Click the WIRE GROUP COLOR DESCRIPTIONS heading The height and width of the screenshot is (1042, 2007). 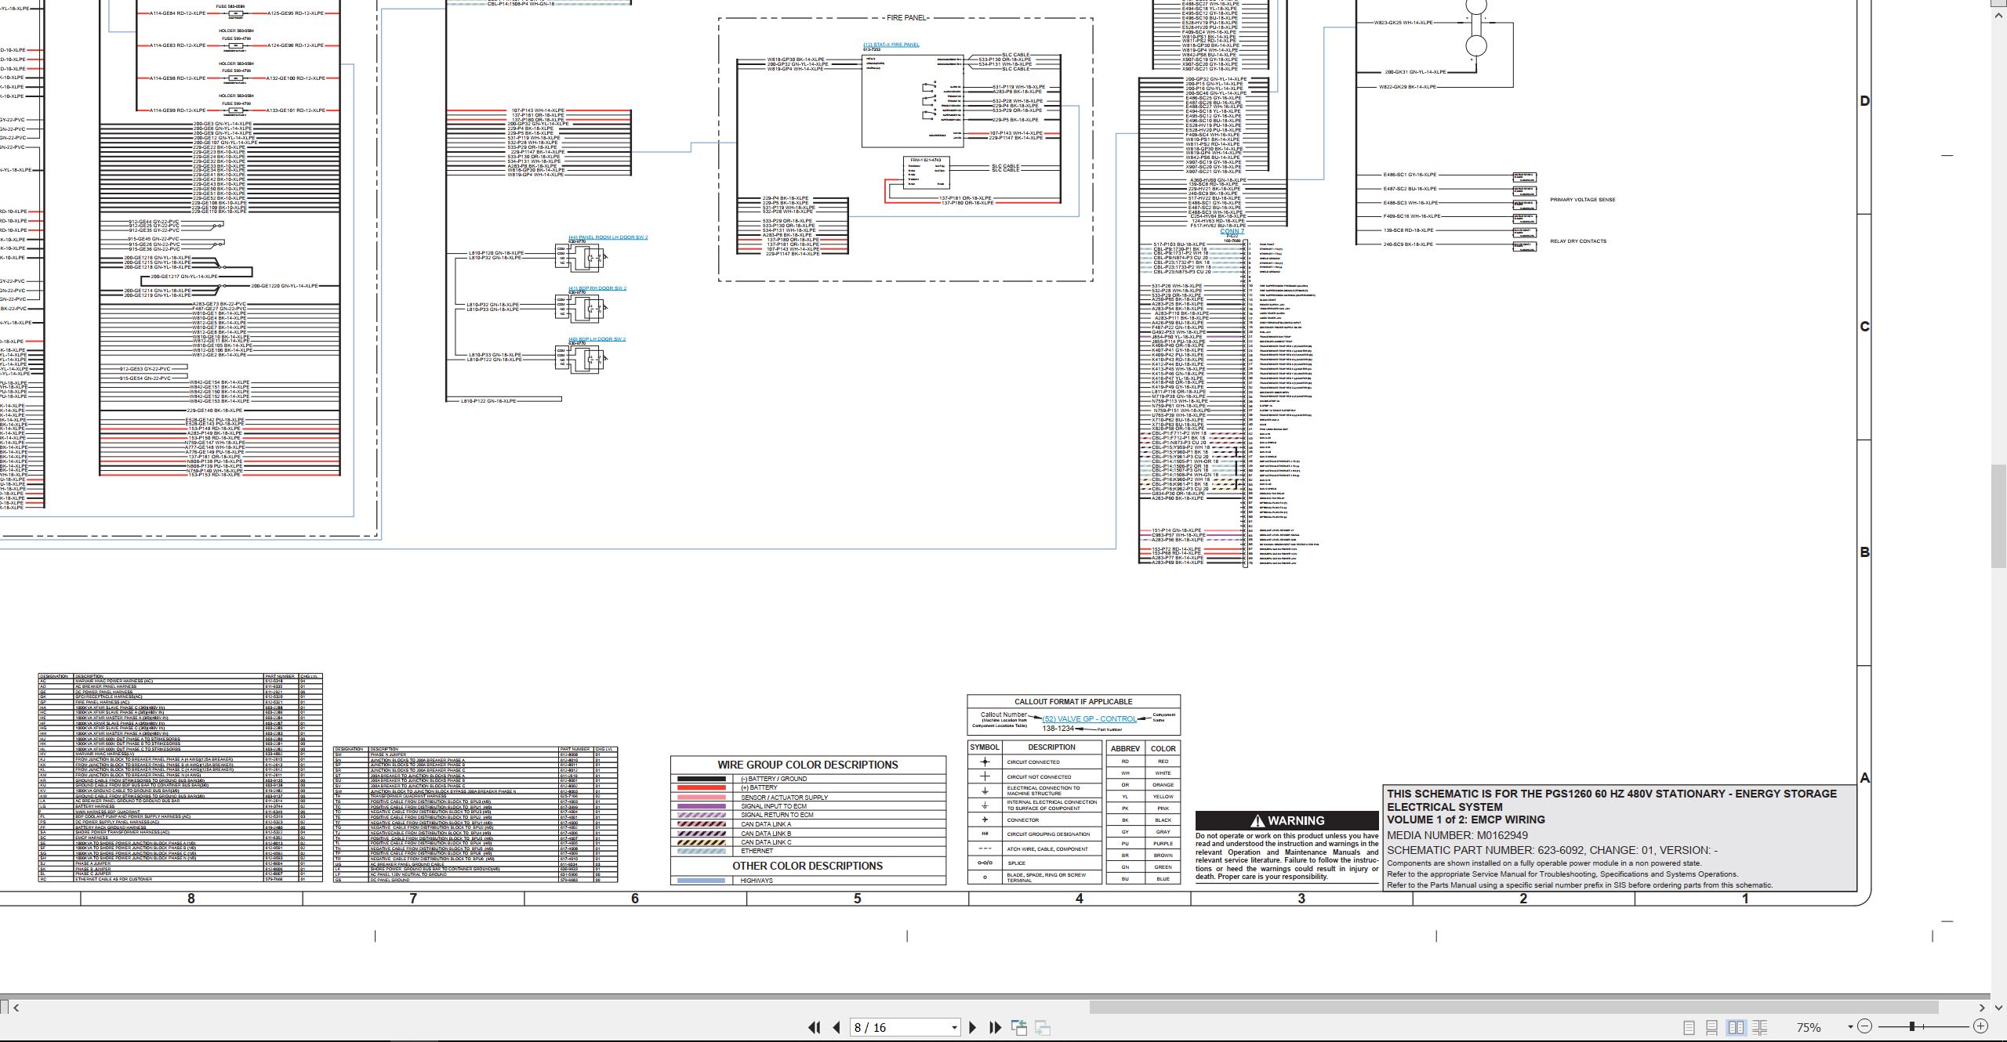click(x=808, y=765)
